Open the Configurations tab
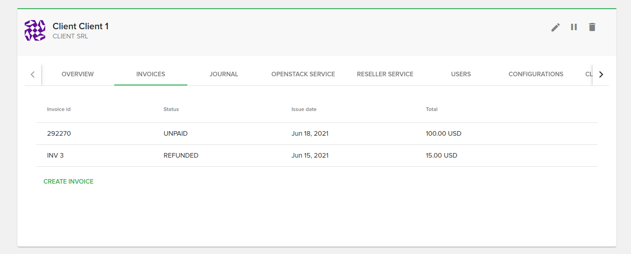The height and width of the screenshot is (254, 631). coord(536,74)
